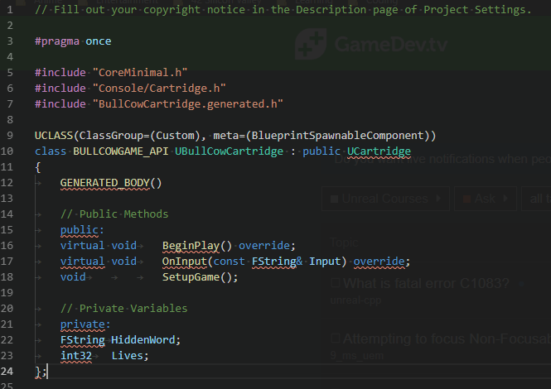Click 'FString&' in the OnInput parameter
551x389 pixels.
click(277, 262)
